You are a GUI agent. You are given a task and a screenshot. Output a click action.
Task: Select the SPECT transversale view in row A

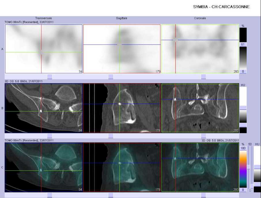coord(44,49)
